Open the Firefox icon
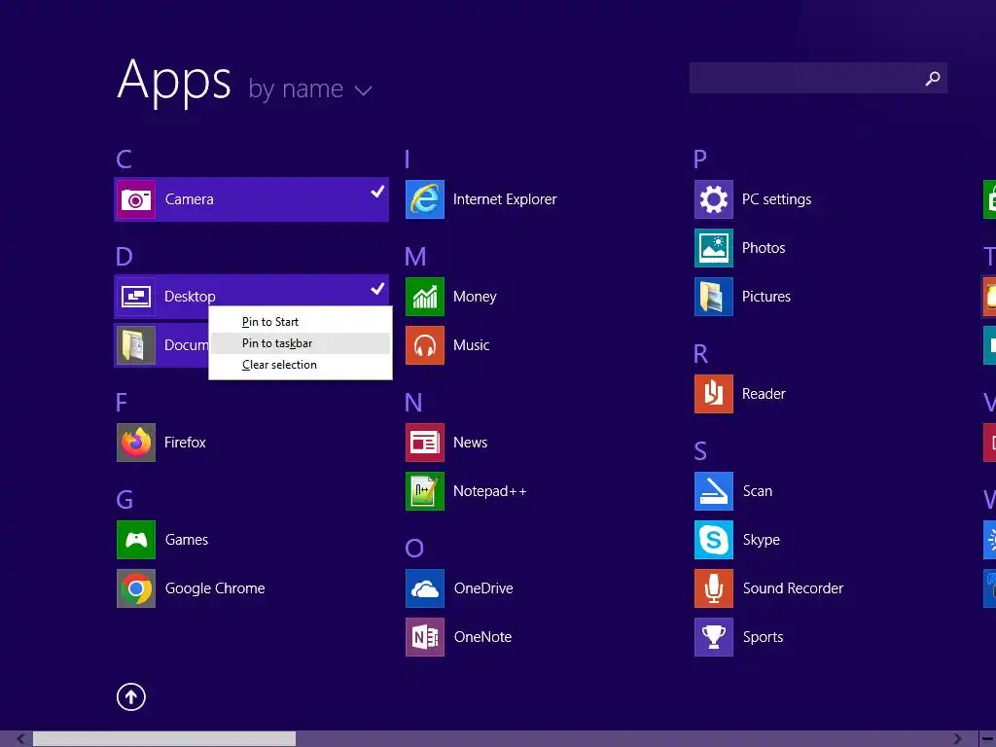This screenshot has width=996, height=747. tap(136, 443)
